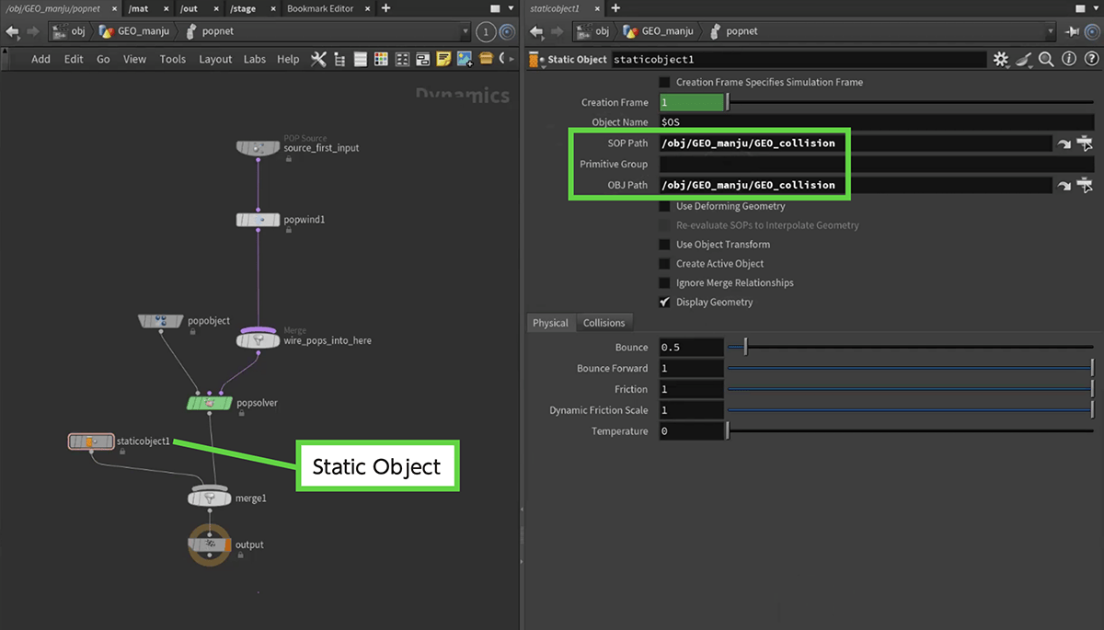1104x630 pixels.
Task: Enable Use Deforming Geometry checkbox
Action: pyautogui.click(x=665, y=206)
